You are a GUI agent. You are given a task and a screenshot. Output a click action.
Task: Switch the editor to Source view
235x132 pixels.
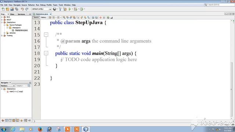tap(36, 18)
